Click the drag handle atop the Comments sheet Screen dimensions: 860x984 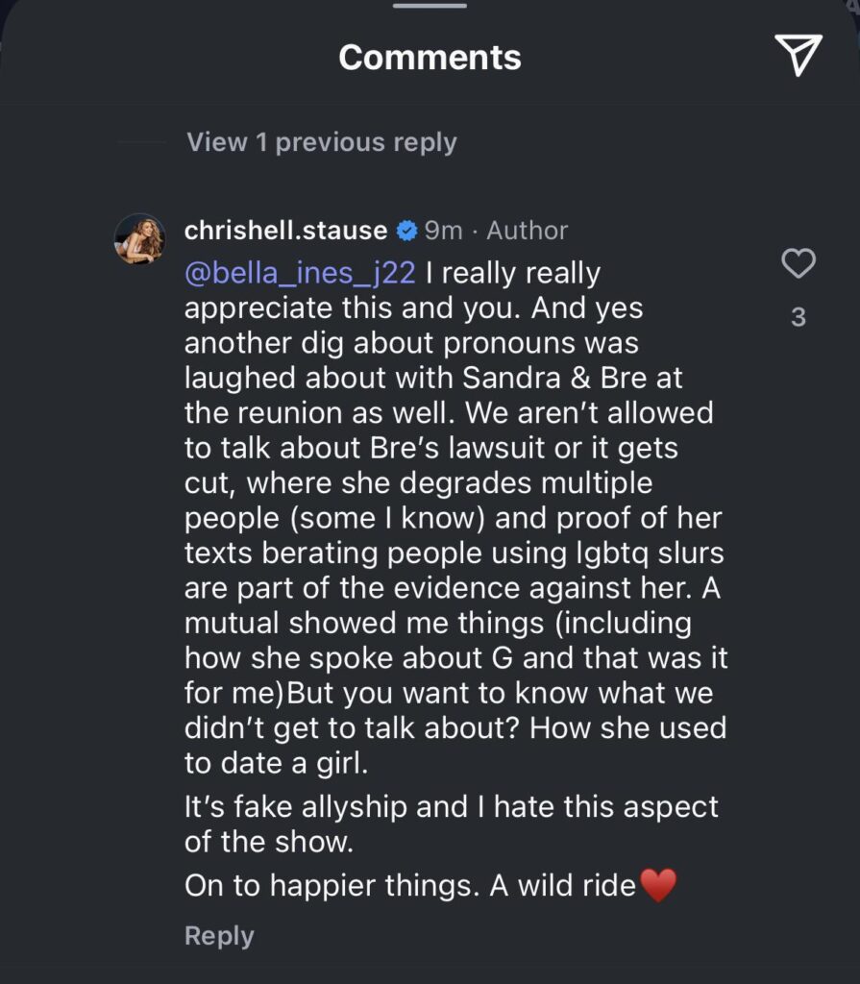tap(430, 6)
